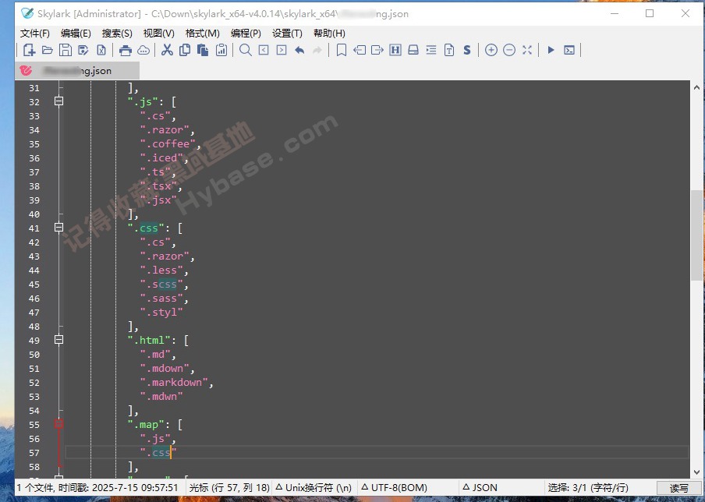Viewport: 705px width, 502px height.
Task: Open the 文件(F) menu
Action: pos(35,34)
